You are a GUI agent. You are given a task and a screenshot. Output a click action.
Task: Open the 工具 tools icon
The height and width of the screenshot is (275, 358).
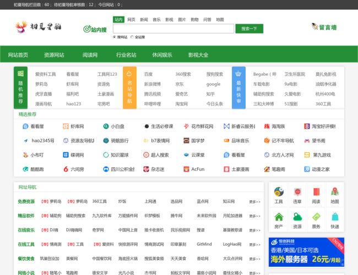279,192
